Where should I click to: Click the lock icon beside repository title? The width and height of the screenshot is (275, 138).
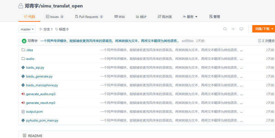tap(21, 6)
